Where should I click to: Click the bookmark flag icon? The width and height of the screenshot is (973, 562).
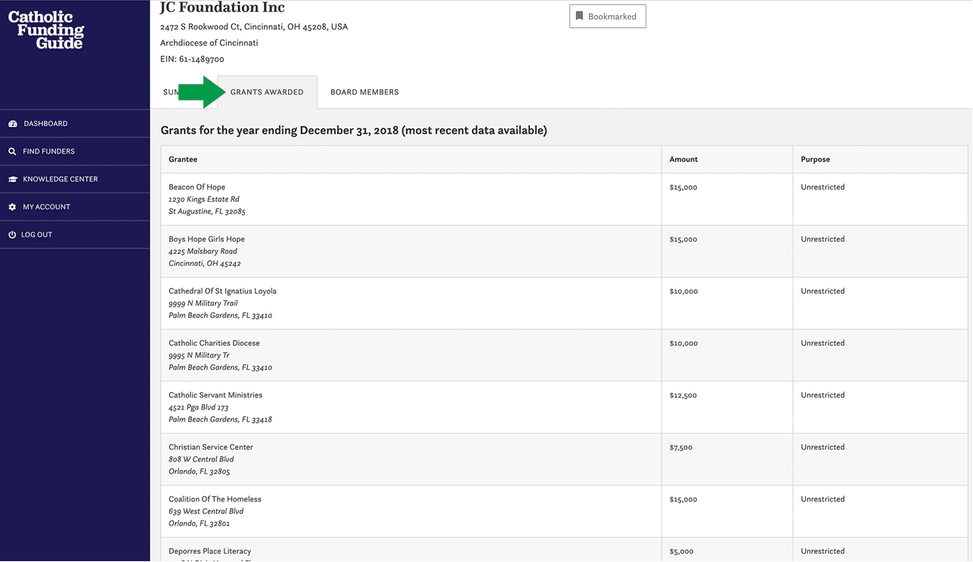click(579, 16)
